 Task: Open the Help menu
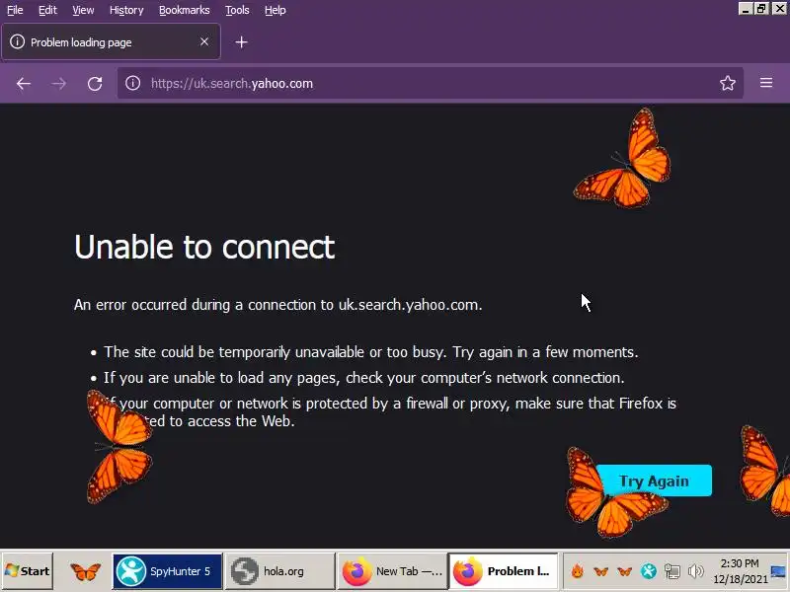[276, 10]
